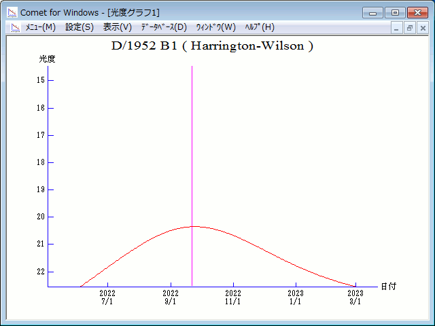Click the peak of the red curve
This screenshot has width=435, height=326.
tap(195, 226)
